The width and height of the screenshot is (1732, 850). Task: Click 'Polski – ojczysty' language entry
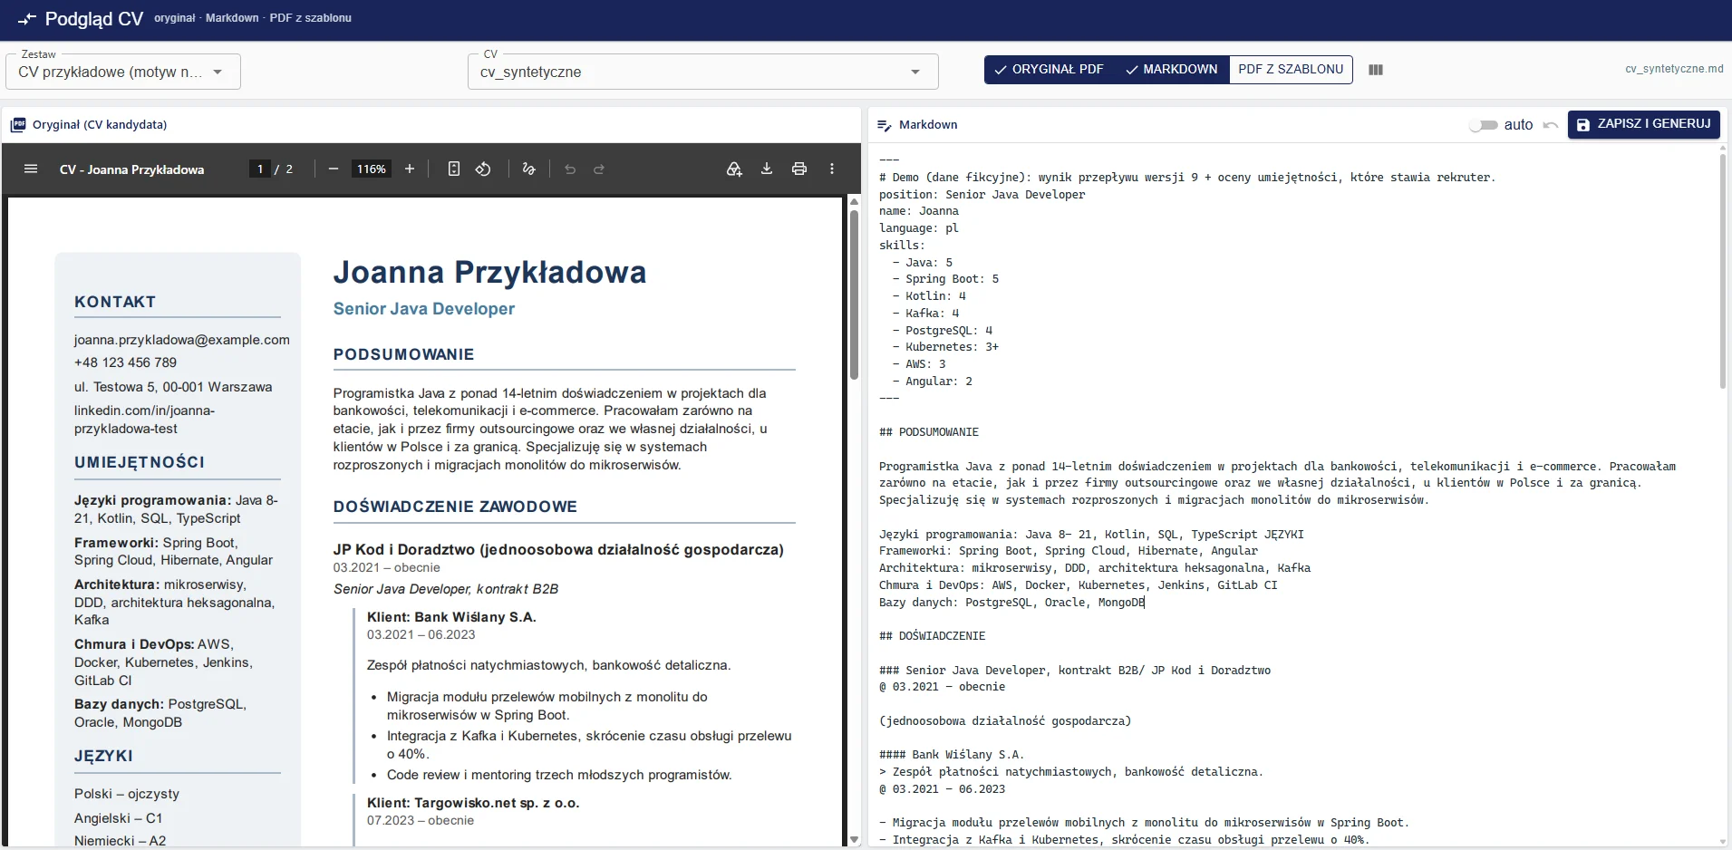pyautogui.click(x=127, y=794)
